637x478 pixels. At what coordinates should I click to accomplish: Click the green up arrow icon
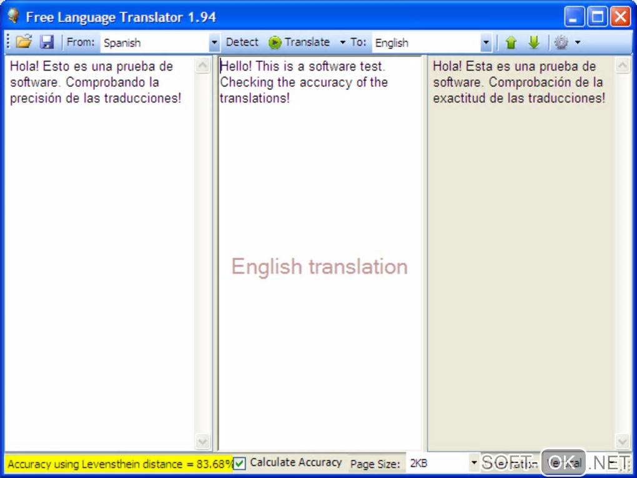click(x=511, y=42)
